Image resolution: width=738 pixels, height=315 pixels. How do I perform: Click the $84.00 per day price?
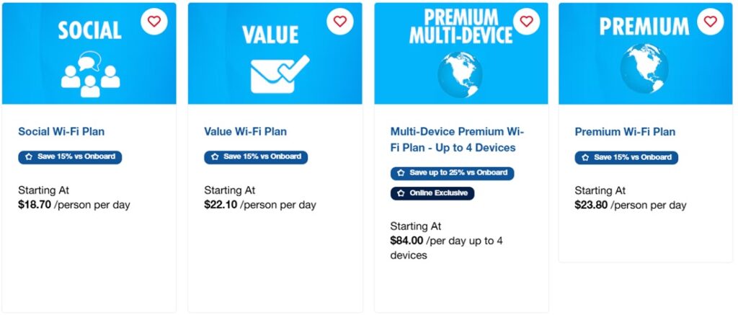click(x=406, y=241)
